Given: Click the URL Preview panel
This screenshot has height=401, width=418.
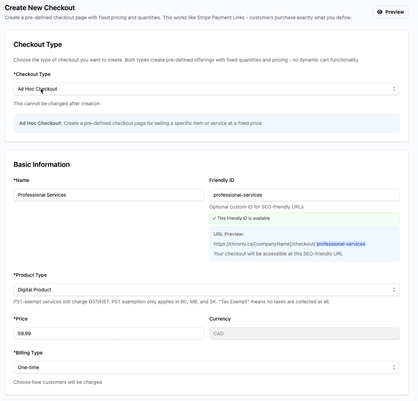Looking at the screenshot, I should tap(304, 244).
